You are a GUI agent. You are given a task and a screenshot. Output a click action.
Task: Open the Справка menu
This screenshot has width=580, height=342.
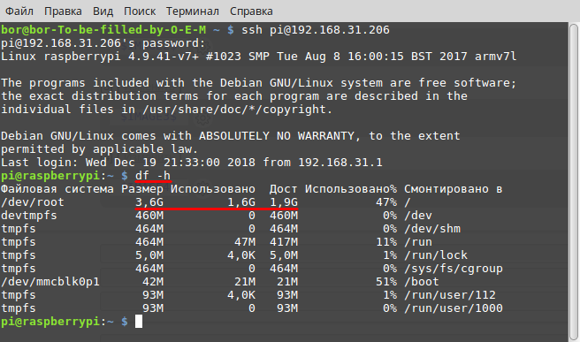251,11
